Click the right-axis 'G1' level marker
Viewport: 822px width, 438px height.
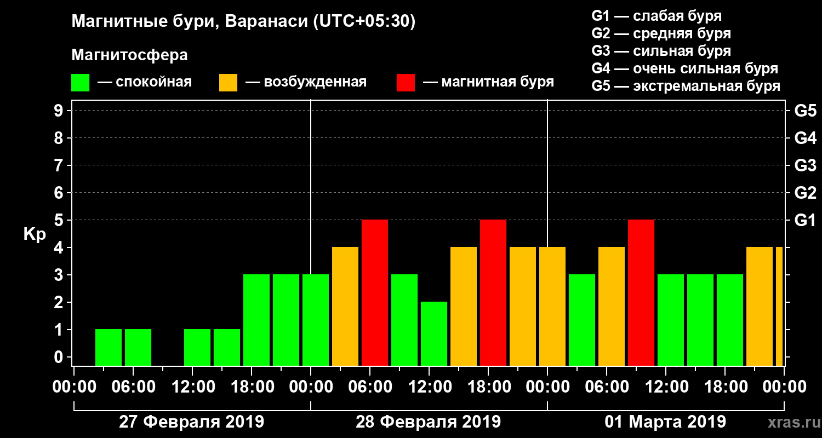(x=805, y=220)
